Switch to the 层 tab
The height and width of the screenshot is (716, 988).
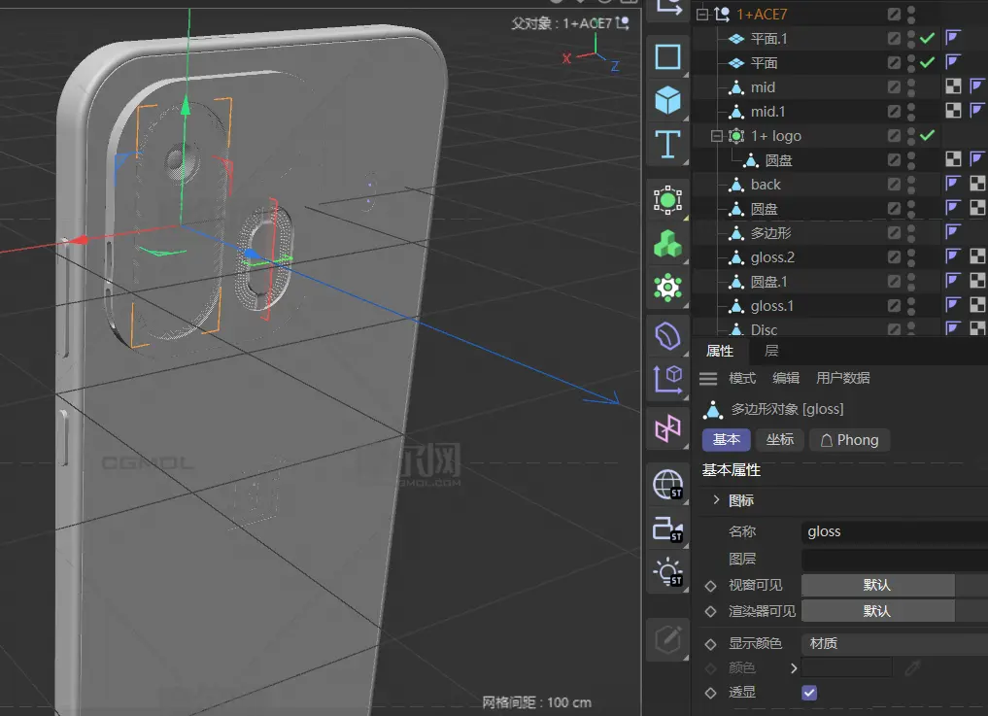(771, 351)
